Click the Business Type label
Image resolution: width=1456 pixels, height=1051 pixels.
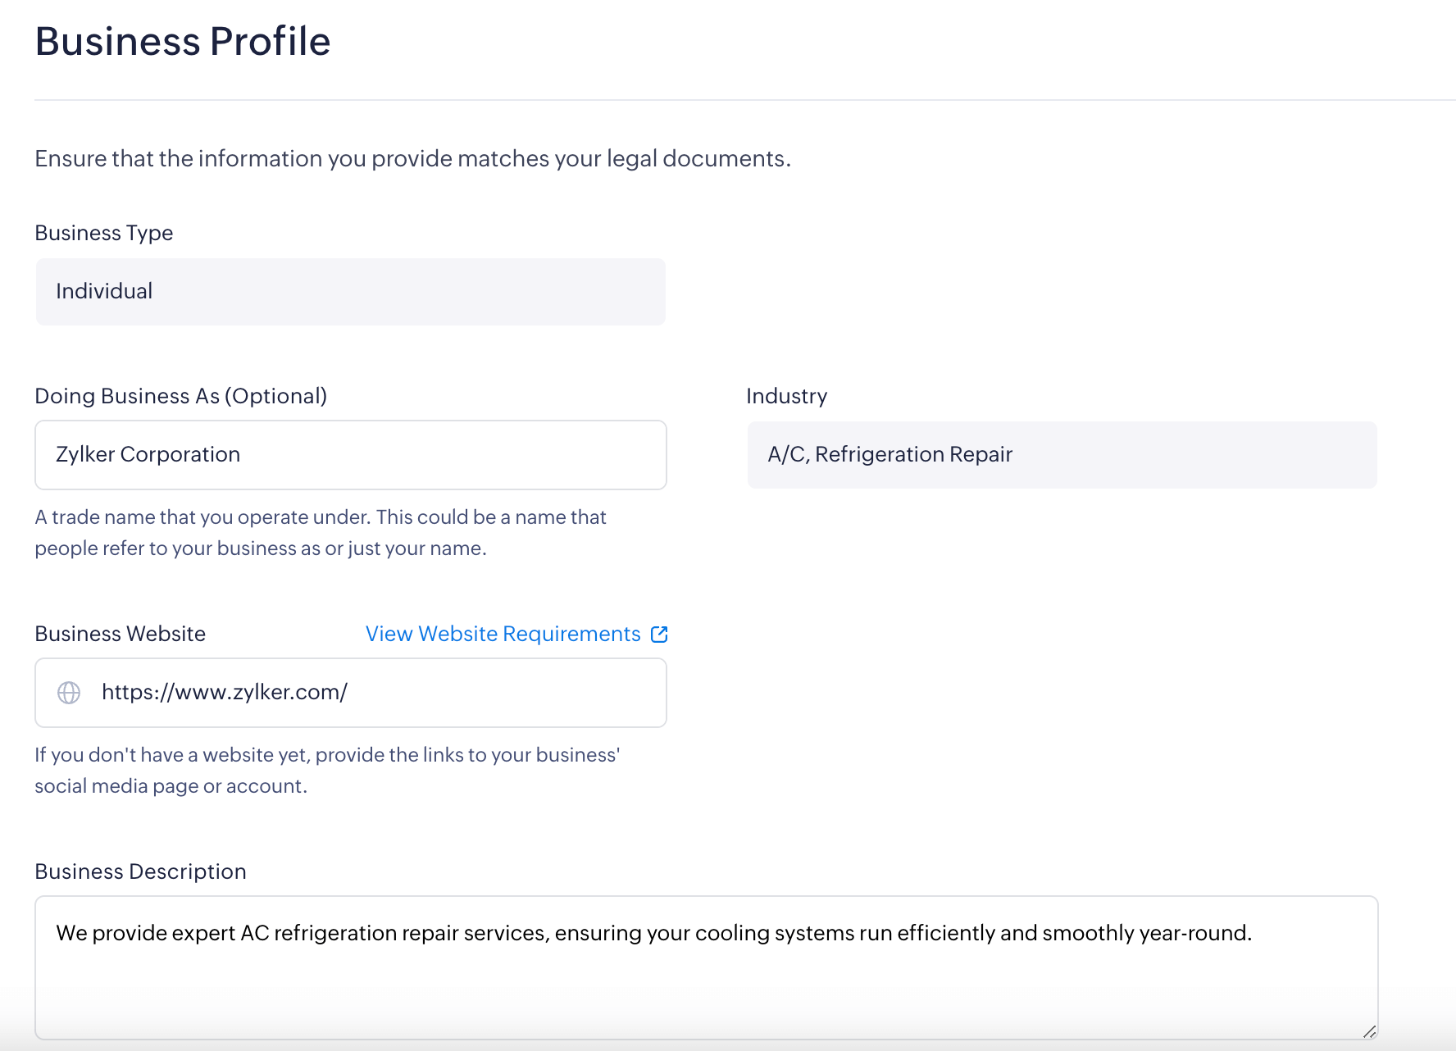pos(104,233)
